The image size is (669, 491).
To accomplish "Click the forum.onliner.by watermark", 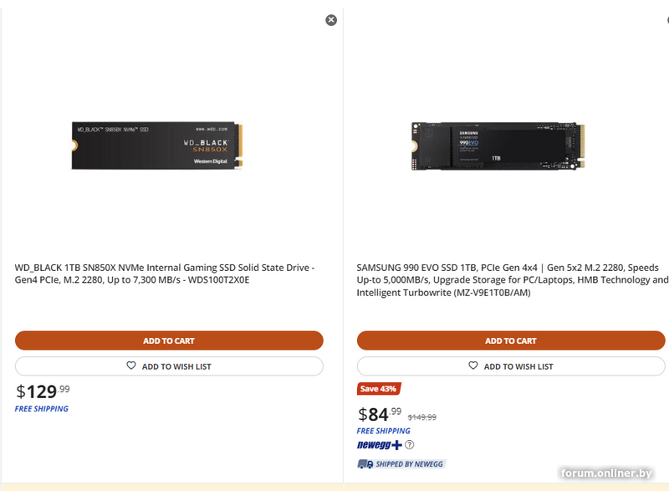I will point(606,474).
